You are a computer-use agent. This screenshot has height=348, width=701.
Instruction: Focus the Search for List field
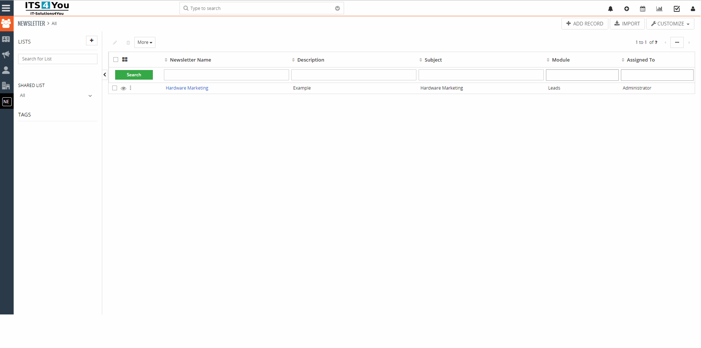[58, 59]
